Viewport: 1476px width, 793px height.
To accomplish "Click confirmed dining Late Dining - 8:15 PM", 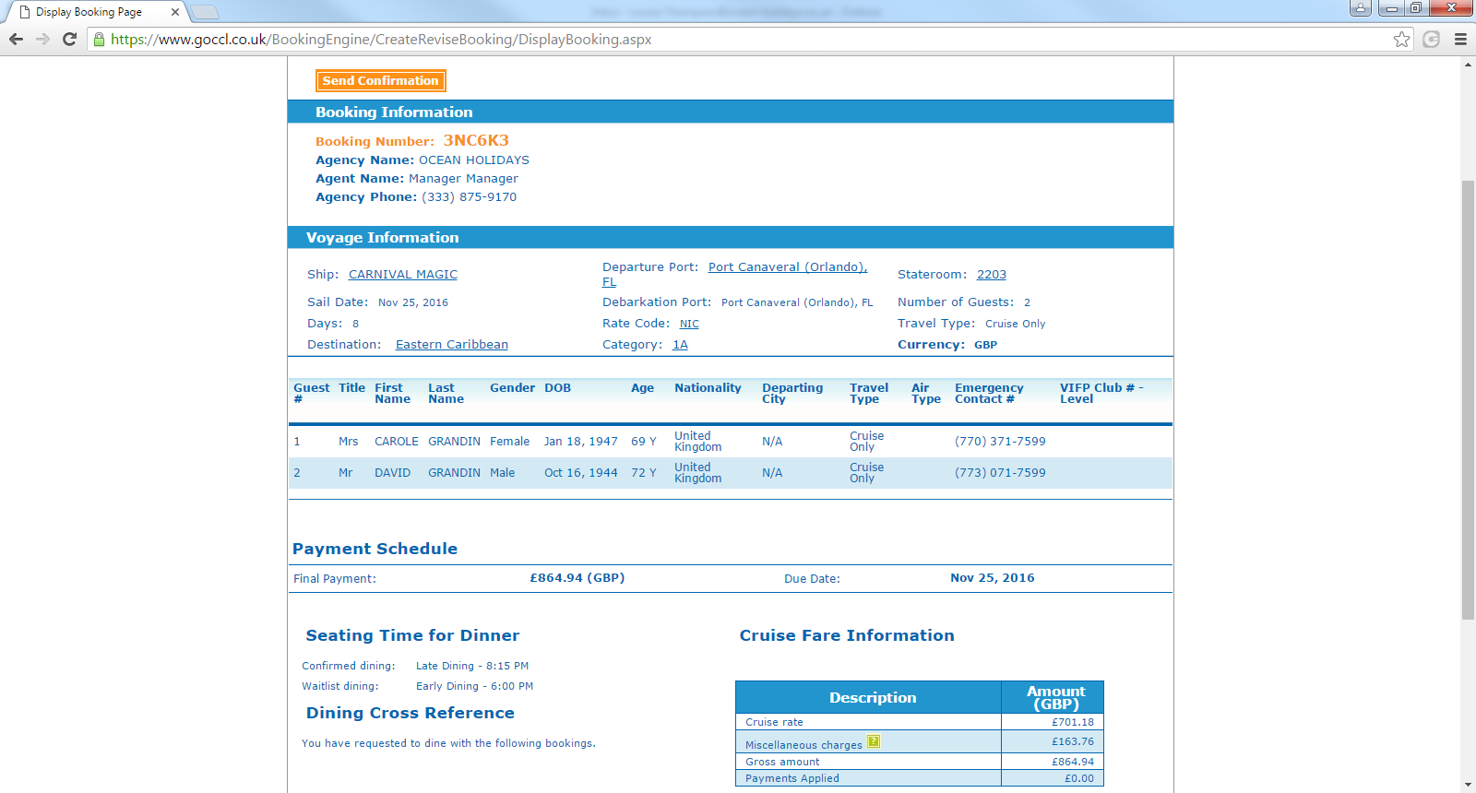I will [472, 666].
